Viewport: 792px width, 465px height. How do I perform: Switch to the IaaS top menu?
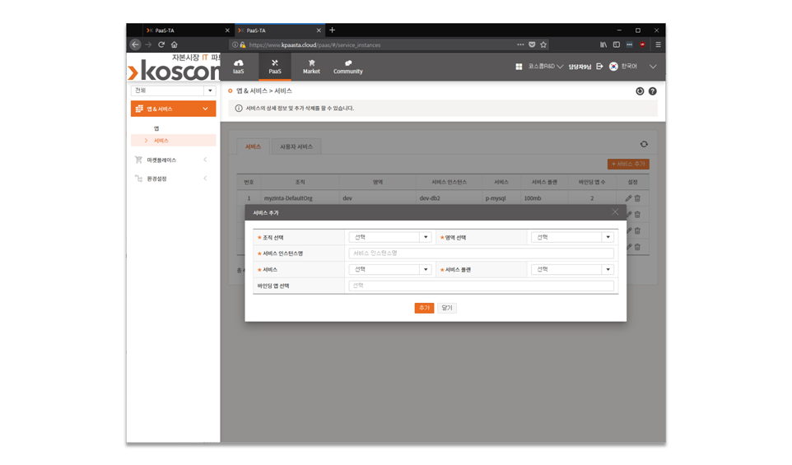[239, 67]
